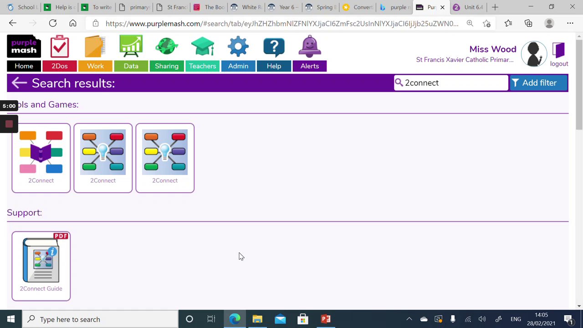583x328 pixels.
Task: Click the user avatar profile picture
Action: click(534, 53)
